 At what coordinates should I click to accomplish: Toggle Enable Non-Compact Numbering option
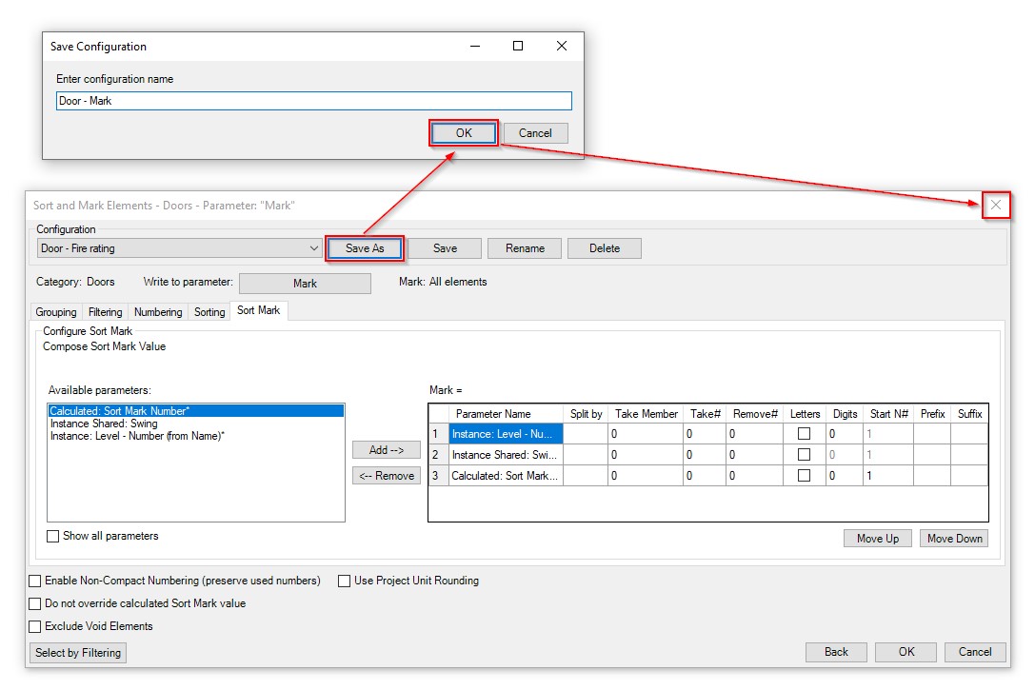(x=36, y=581)
